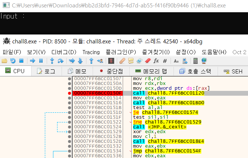Open the 디버그(D) menu
Image resolution: width=248 pixels, height=158 pixels.
[x=64, y=52]
